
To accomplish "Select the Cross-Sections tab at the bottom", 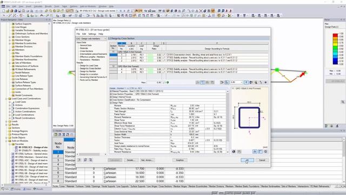I will click(165, 186).
